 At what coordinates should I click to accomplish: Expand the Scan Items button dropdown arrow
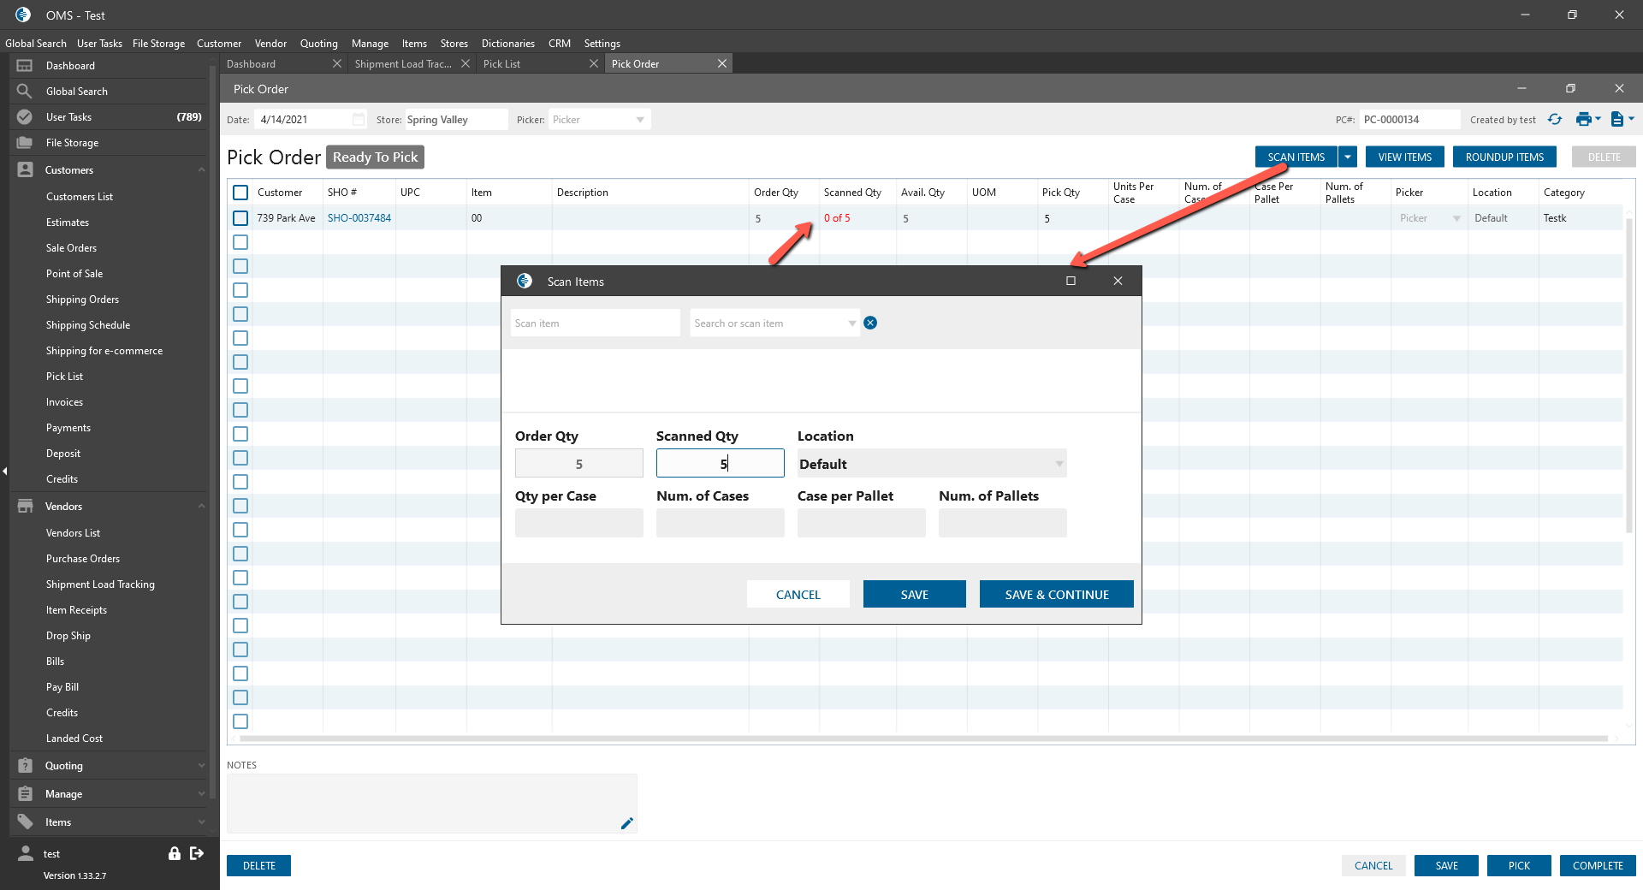(1348, 157)
